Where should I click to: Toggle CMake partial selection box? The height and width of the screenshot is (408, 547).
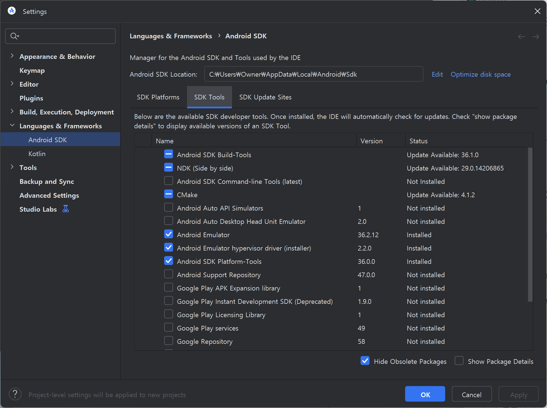pyautogui.click(x=169, y=194)
